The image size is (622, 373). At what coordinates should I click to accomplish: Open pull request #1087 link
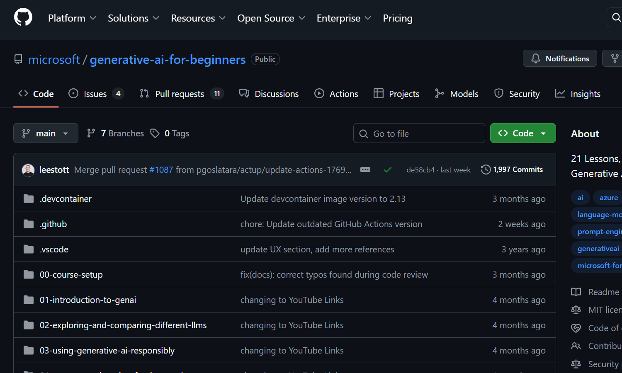(161, 170)
